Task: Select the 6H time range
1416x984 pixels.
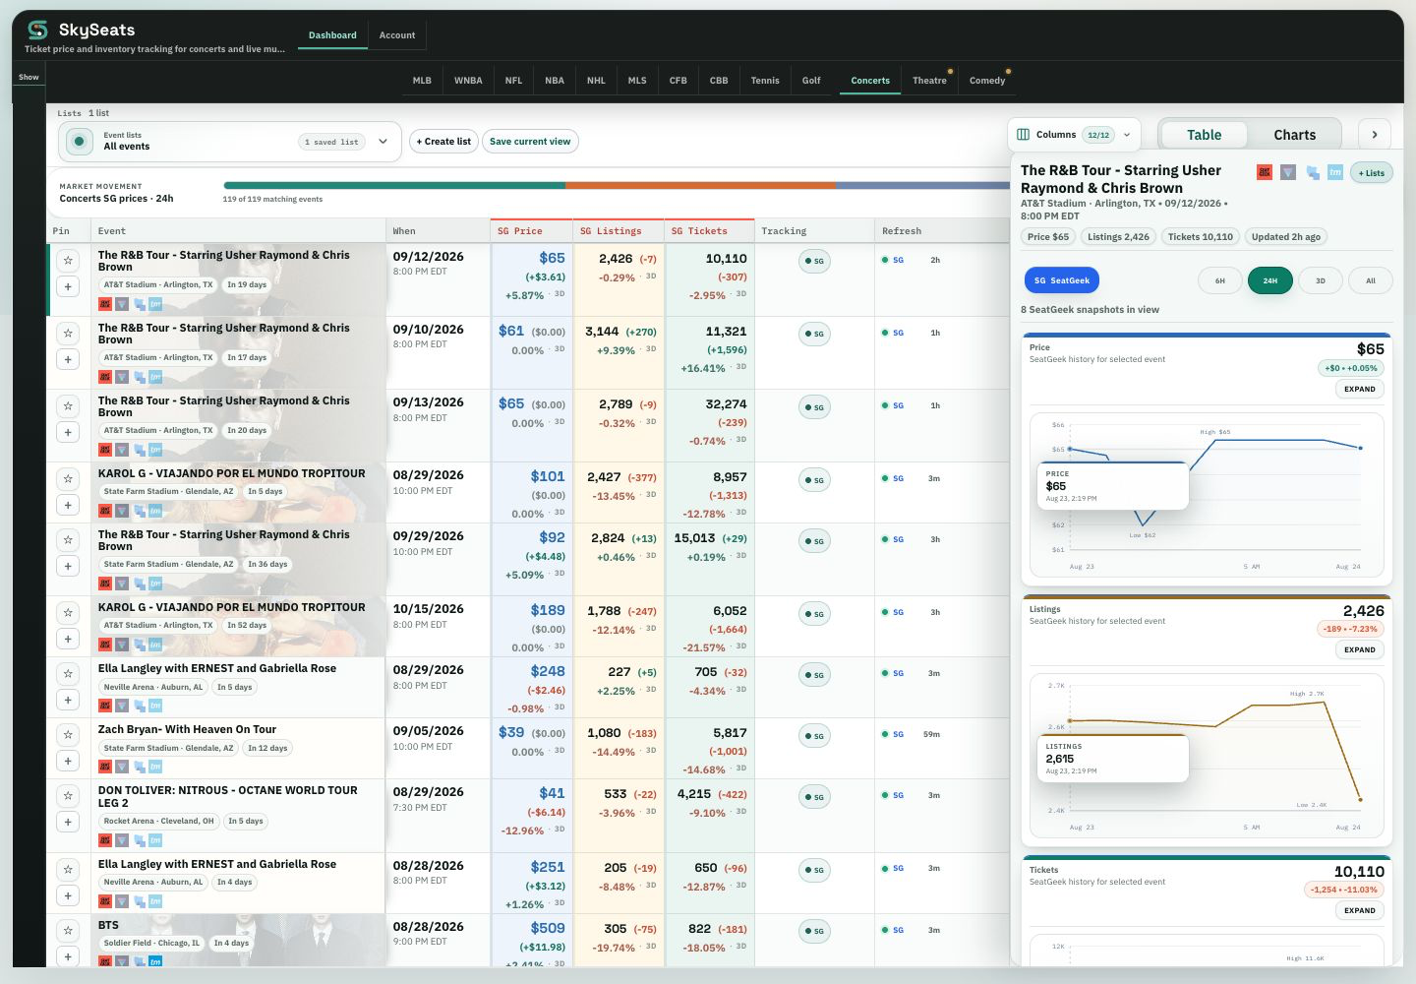Action: coord(1220,280)
